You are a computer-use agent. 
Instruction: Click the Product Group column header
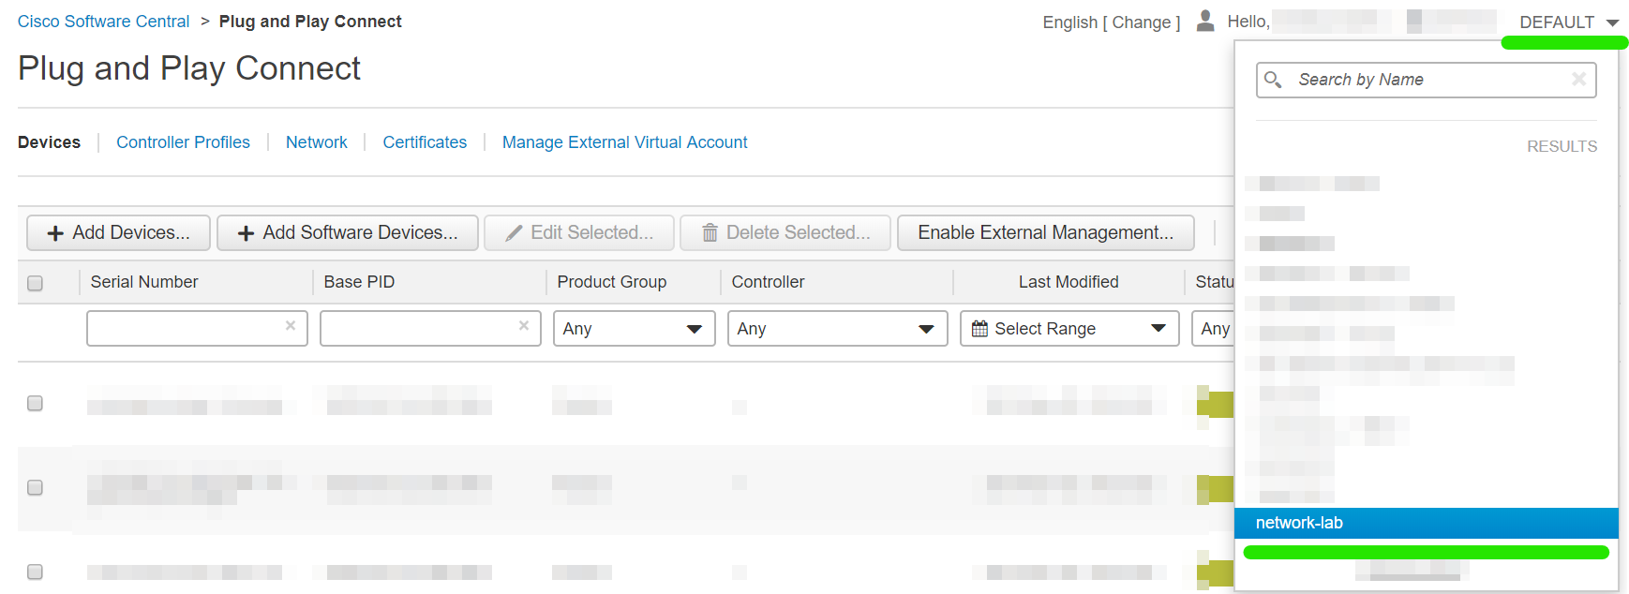[x=612, y=282]
